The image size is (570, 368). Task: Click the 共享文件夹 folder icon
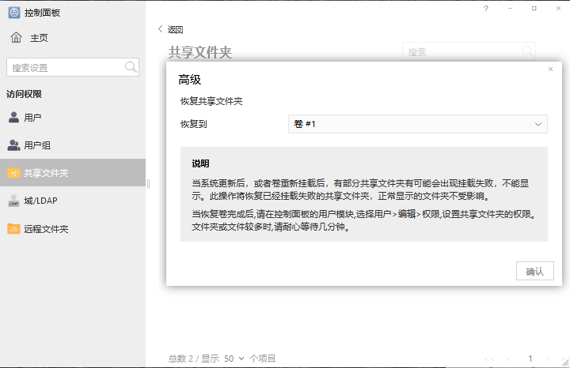point(13,173)
